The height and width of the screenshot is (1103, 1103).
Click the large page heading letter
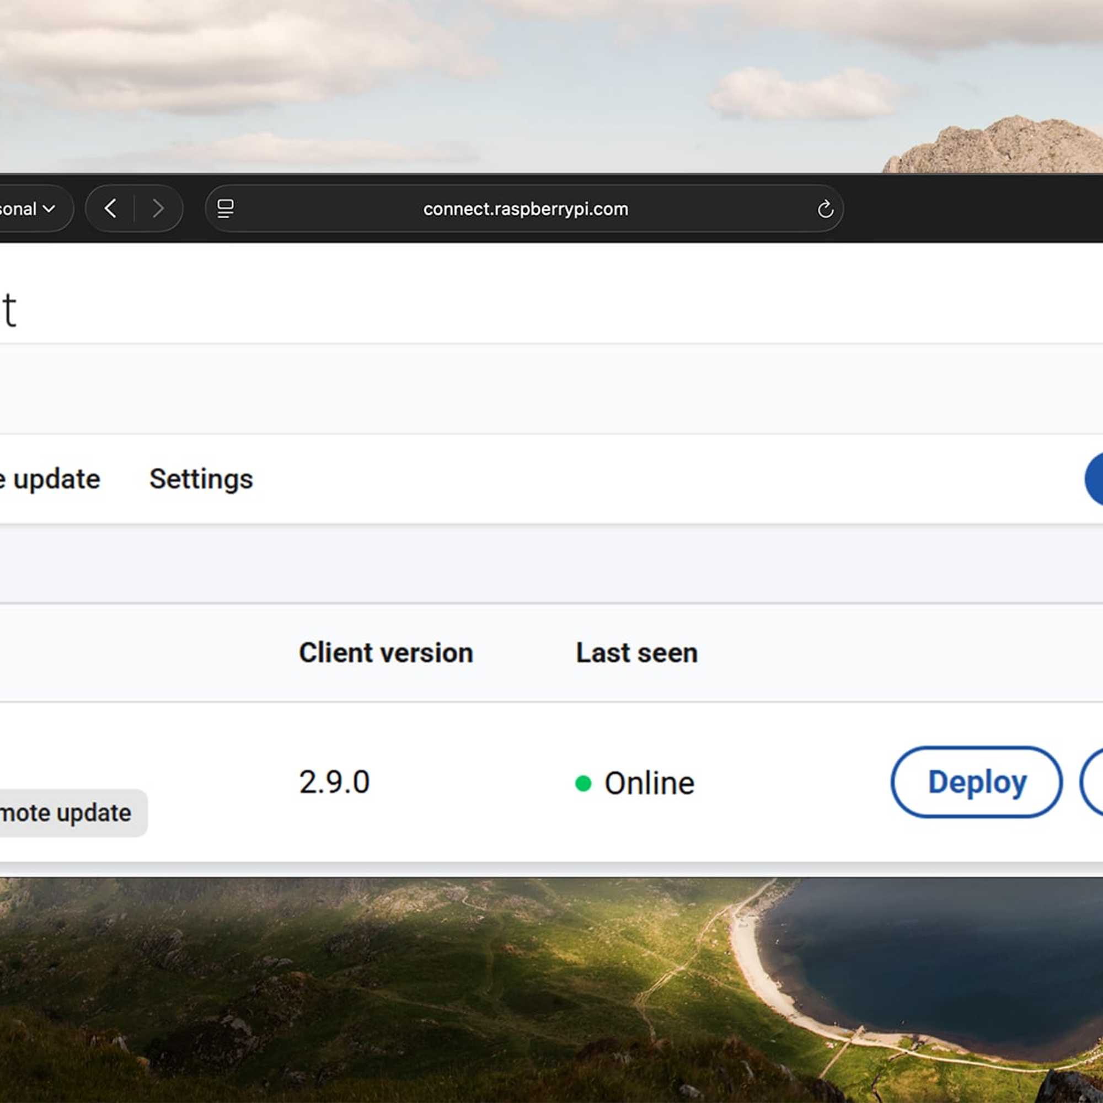[x=9, y=310]
